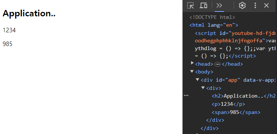Open the more tabs chevron menu
Viewport: 277px width, 134px height.
(x=219, y=6)
